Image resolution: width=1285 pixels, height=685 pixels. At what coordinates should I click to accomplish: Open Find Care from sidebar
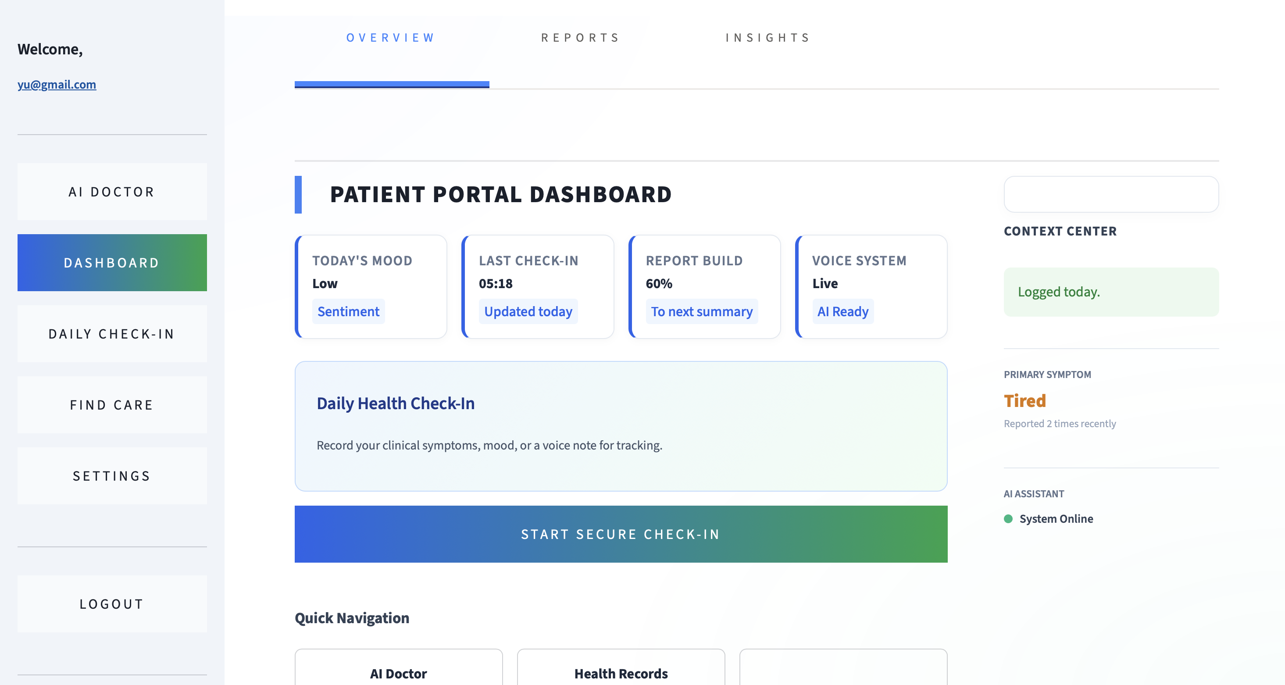pyautogui.click(x=112, y=405)
